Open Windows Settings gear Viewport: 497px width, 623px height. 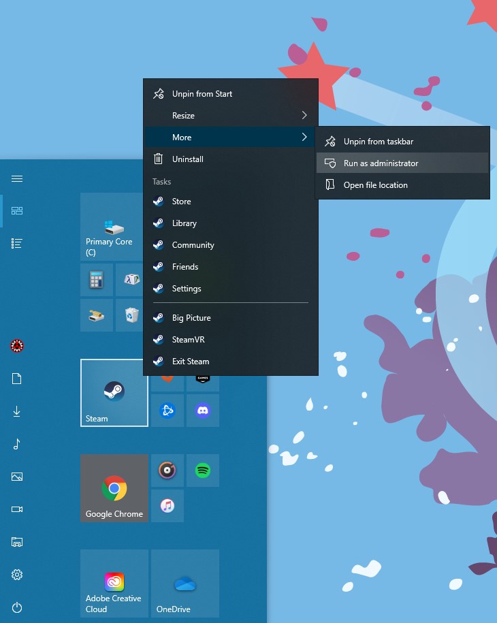tap(17, 575)
